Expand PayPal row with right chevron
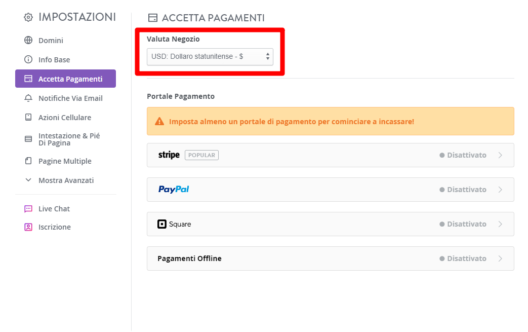The height and width of the screenshot is (332, 528). tap(500, 190)
